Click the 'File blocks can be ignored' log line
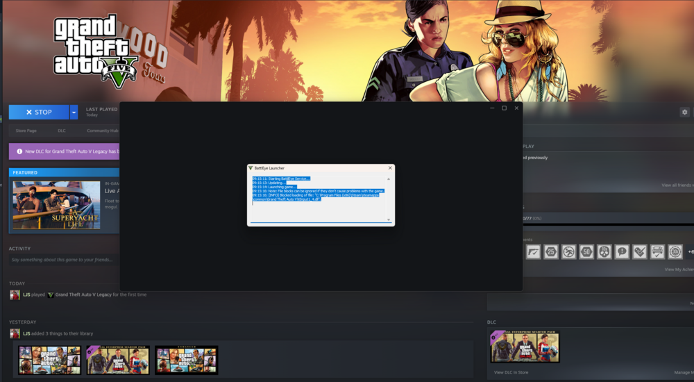 pyautogui.click(x=319, y=191)
